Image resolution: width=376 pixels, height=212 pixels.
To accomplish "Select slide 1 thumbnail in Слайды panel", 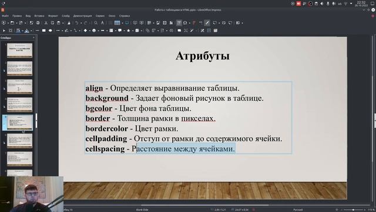I will point(19,50).
